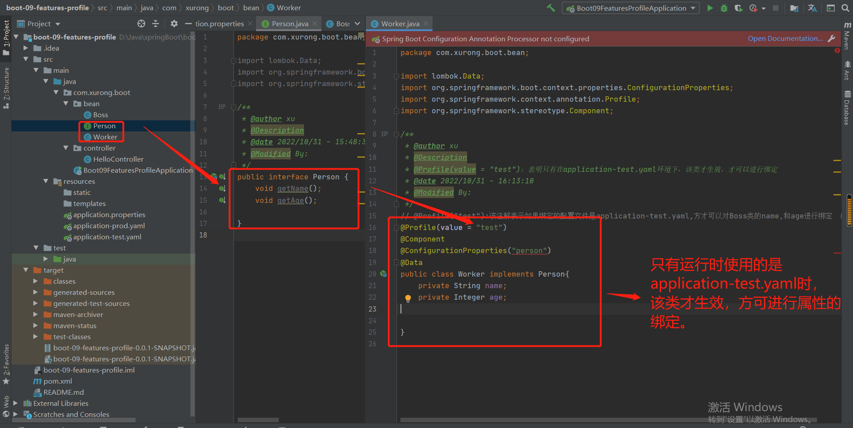Expand the target classes folder
This screenshot has height=428, width=853.
(36, 281)
